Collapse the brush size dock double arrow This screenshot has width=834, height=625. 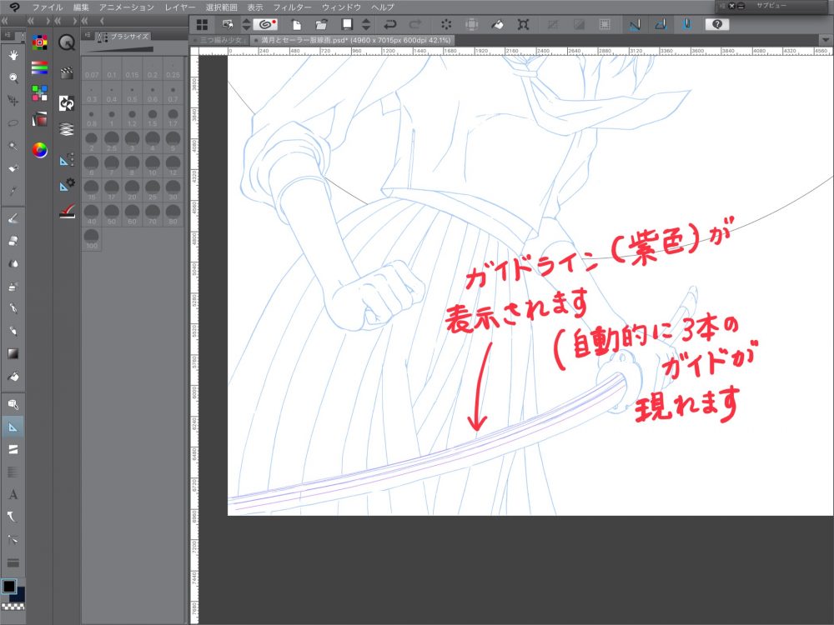click(84, 21)
